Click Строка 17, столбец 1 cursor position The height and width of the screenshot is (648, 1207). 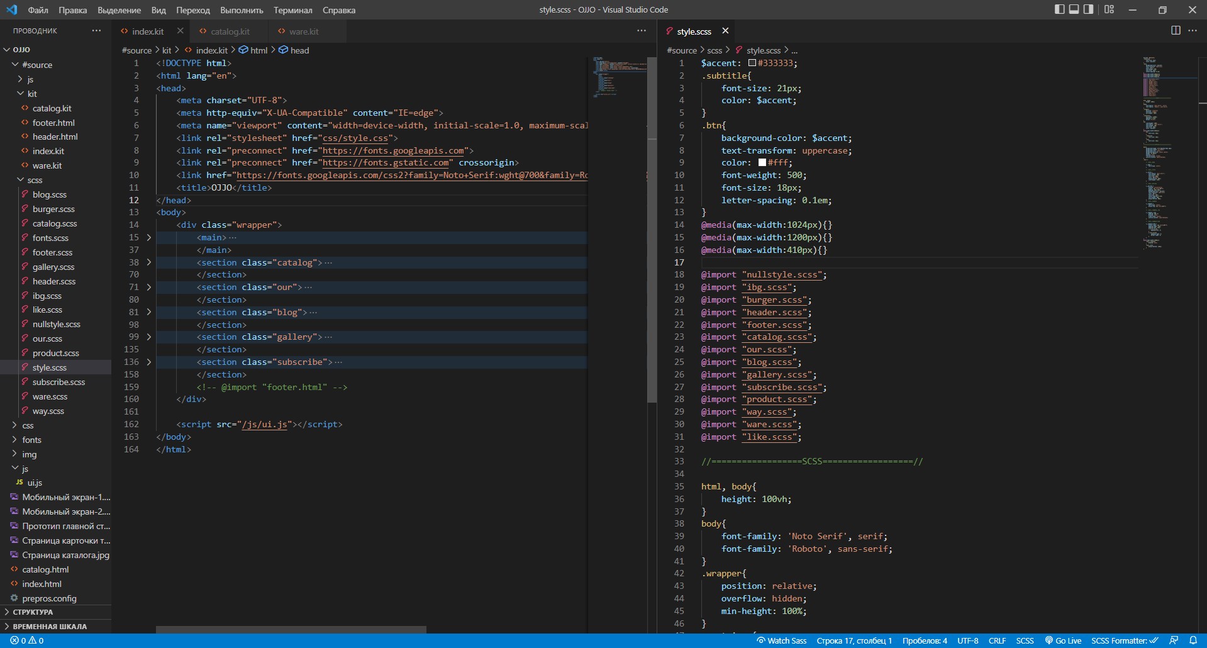tap(854, 640)
